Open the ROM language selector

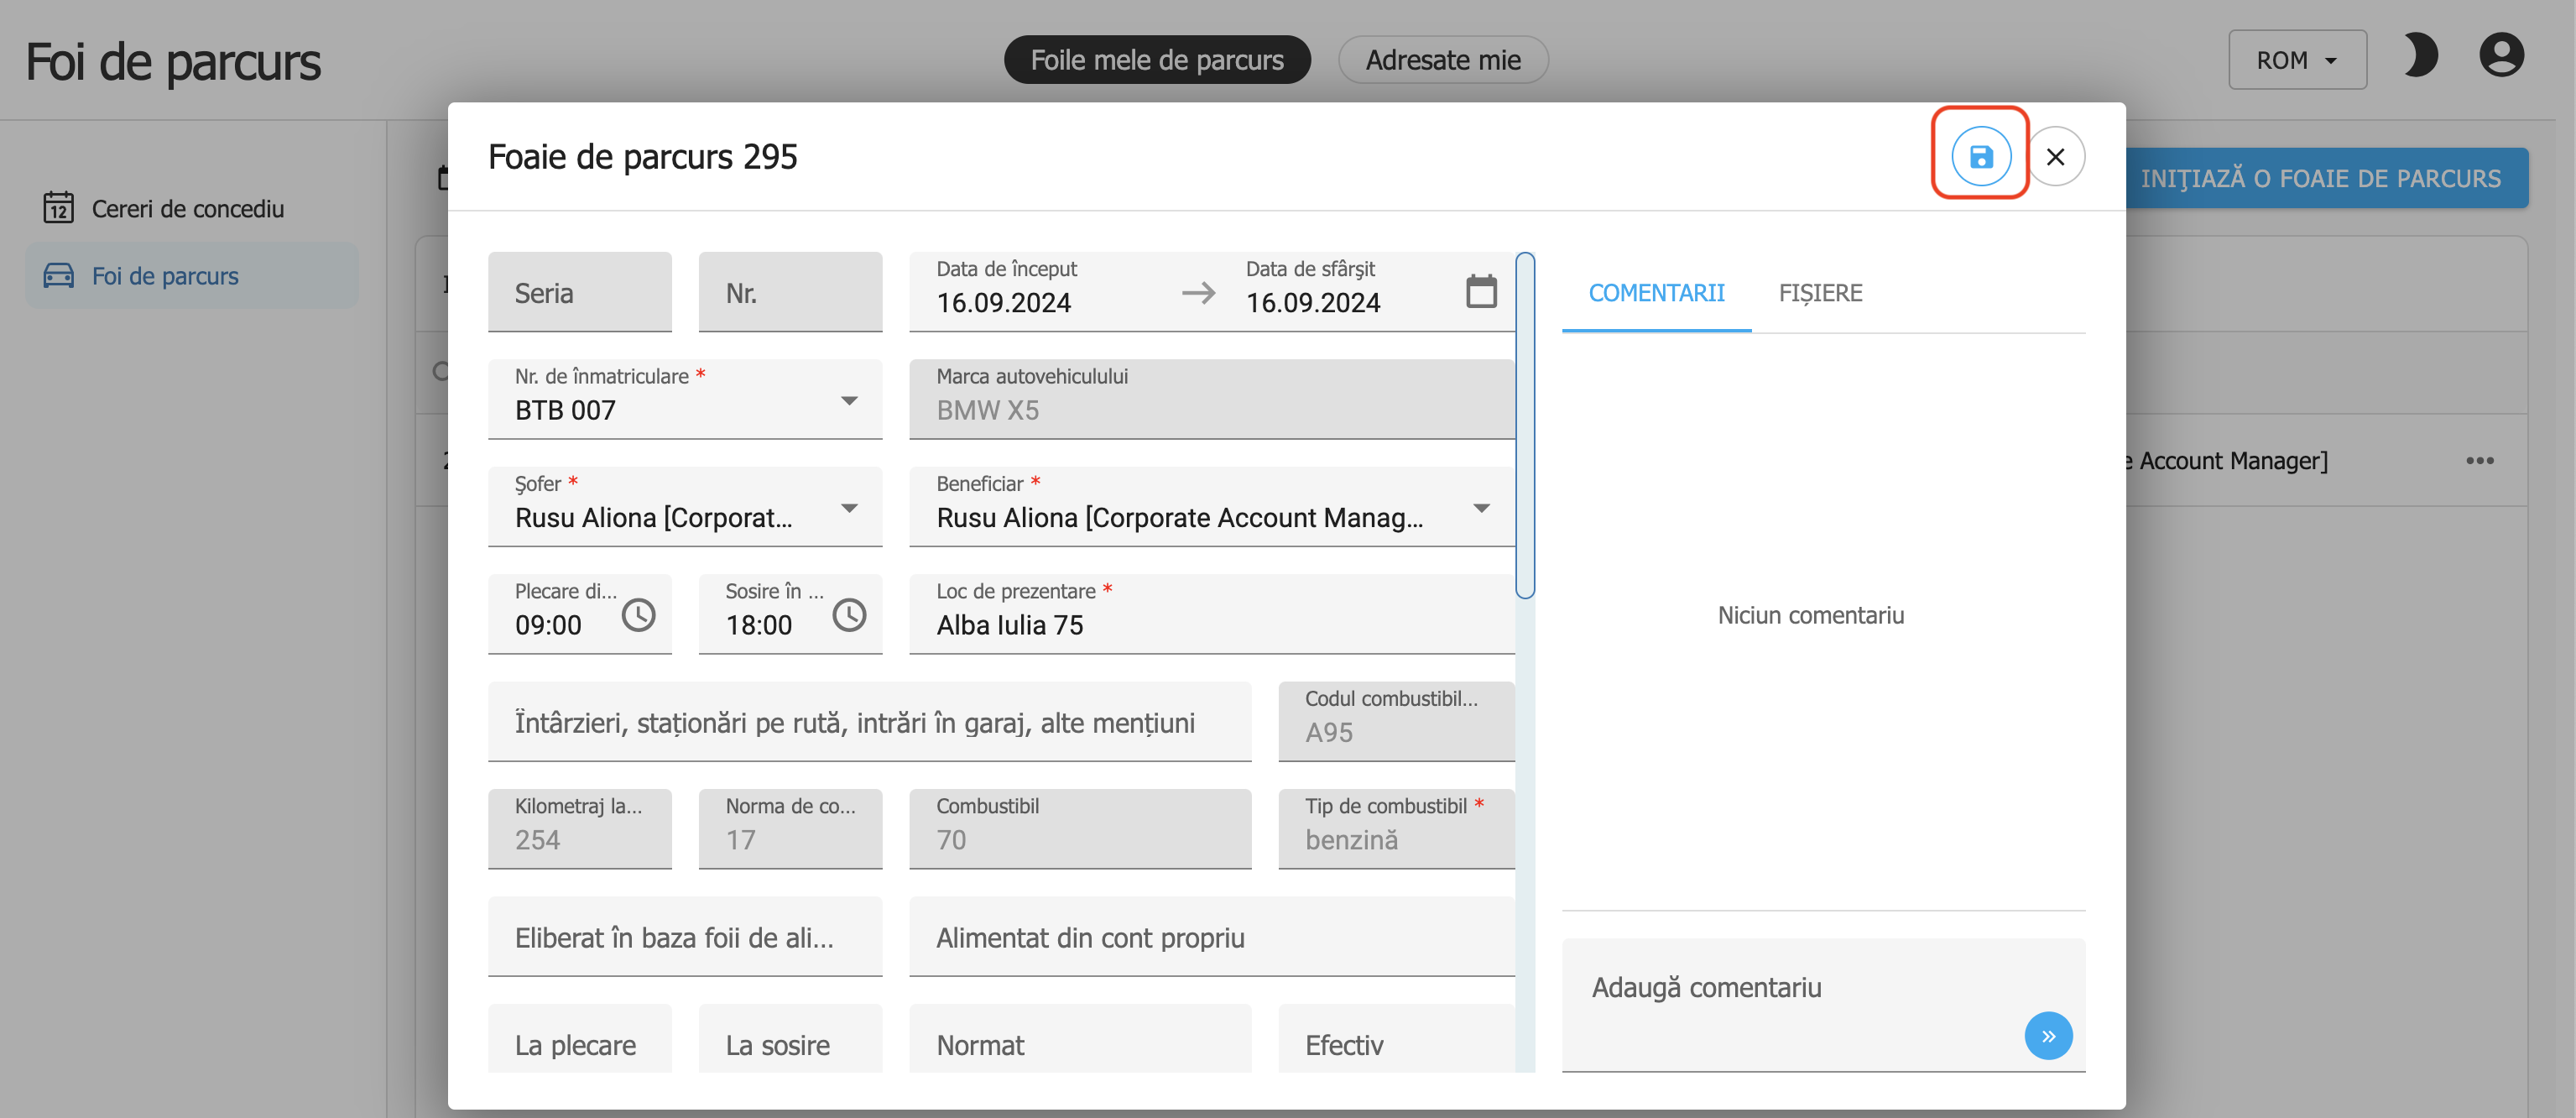pyautogui.click(x=2296, y=60)
